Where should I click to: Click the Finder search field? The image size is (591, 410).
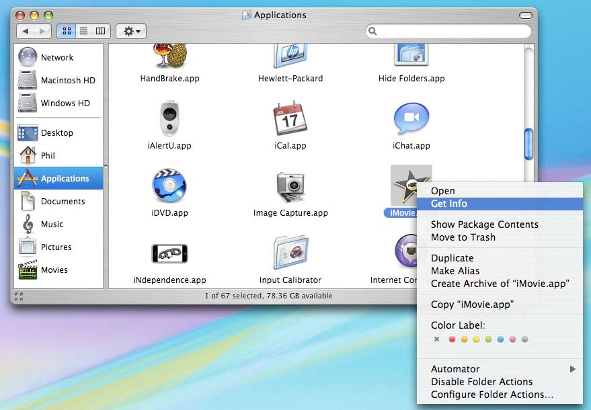coord(448,31)
